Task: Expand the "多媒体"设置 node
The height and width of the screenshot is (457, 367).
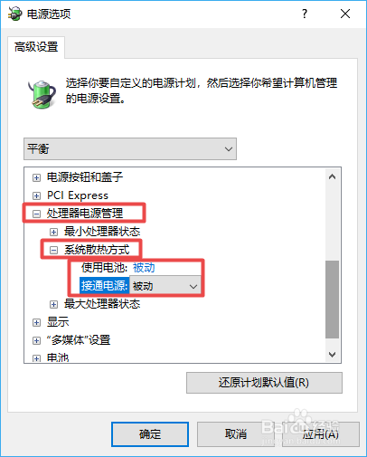Action: point(36,340)
